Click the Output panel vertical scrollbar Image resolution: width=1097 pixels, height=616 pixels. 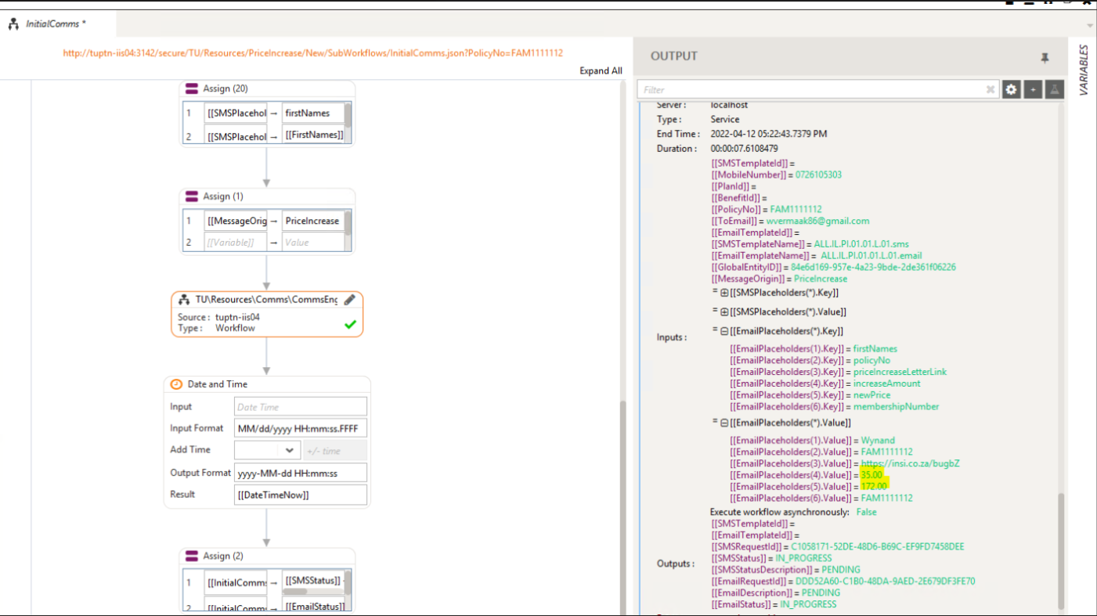click(x=1061, y=550)
